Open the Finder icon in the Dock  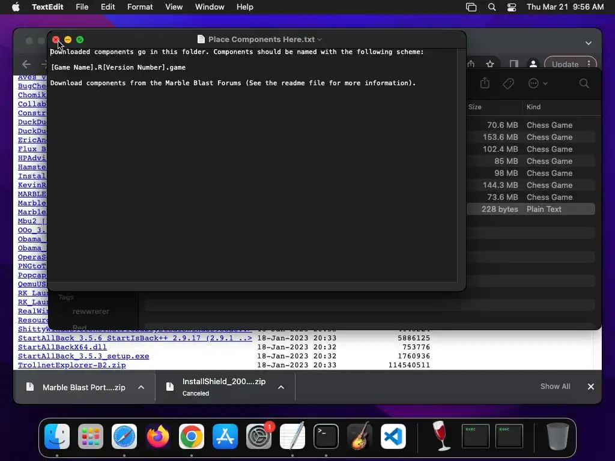[57, 436]
